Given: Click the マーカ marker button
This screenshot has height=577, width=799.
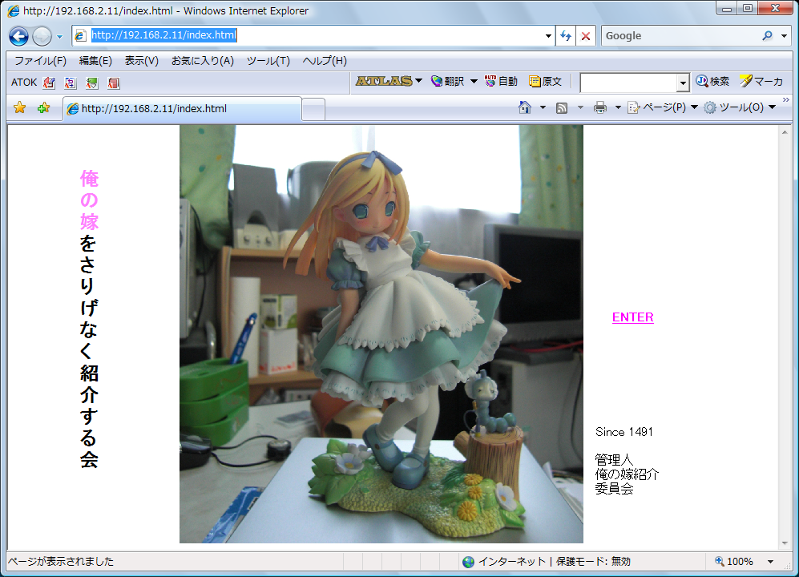Looking at the screenshot, I should (762, 81).
